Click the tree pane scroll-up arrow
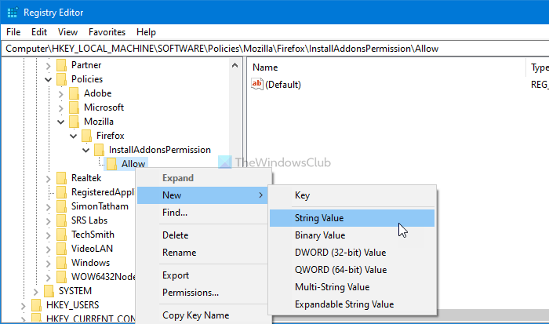This screenshot has height=324, width=549. click(x=235, y=65)
